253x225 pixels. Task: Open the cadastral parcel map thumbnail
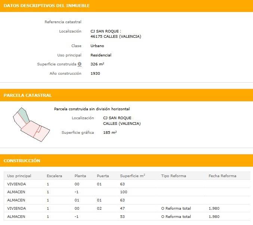[31, 124]
